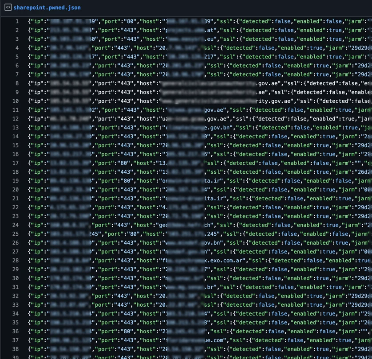Click the "jarm":"2a value on line 14

pyautogui.click(x=354, y=137)
